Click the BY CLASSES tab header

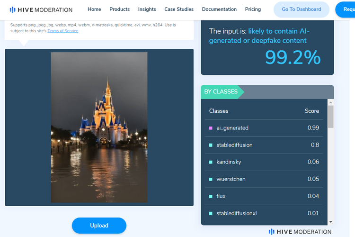pos(221,91)
